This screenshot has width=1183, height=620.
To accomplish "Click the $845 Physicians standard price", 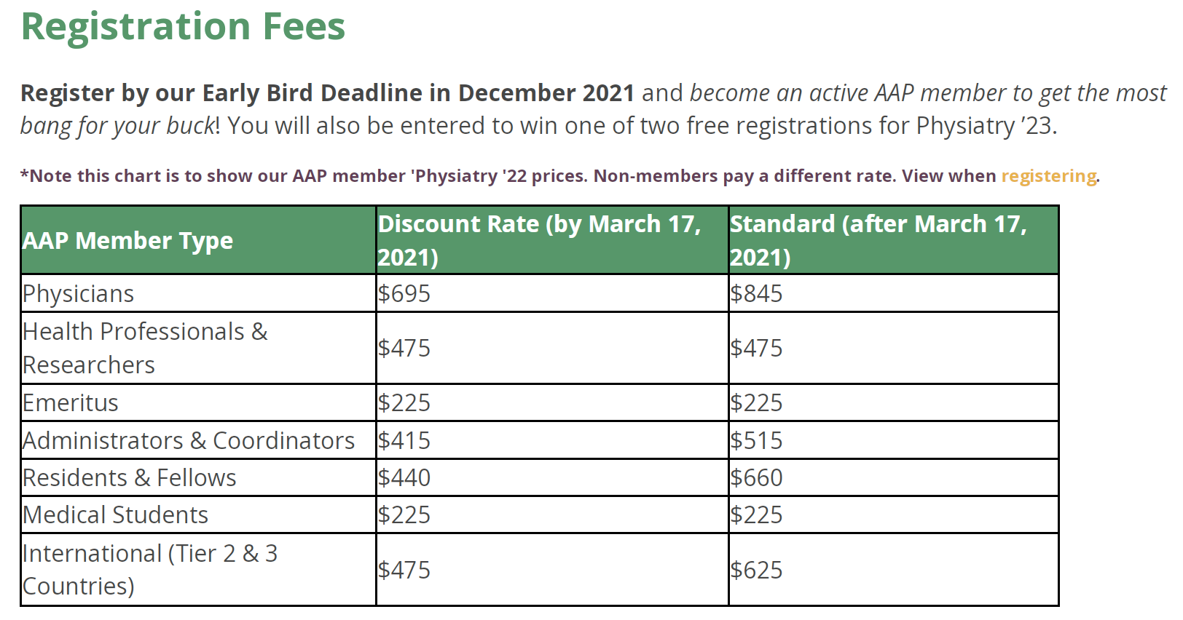I will pyautogui.click(x=757, y=293).
